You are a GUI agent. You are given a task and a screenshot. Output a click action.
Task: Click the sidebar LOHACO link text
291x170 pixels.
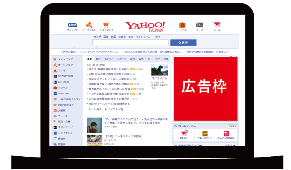click(x=64, y=82)
